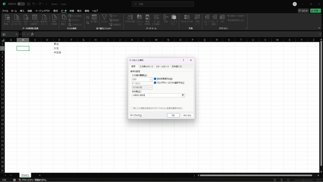323x182 pixels.
Task: Click the cancel X icon in formula bar
Action: pos(24,34)
